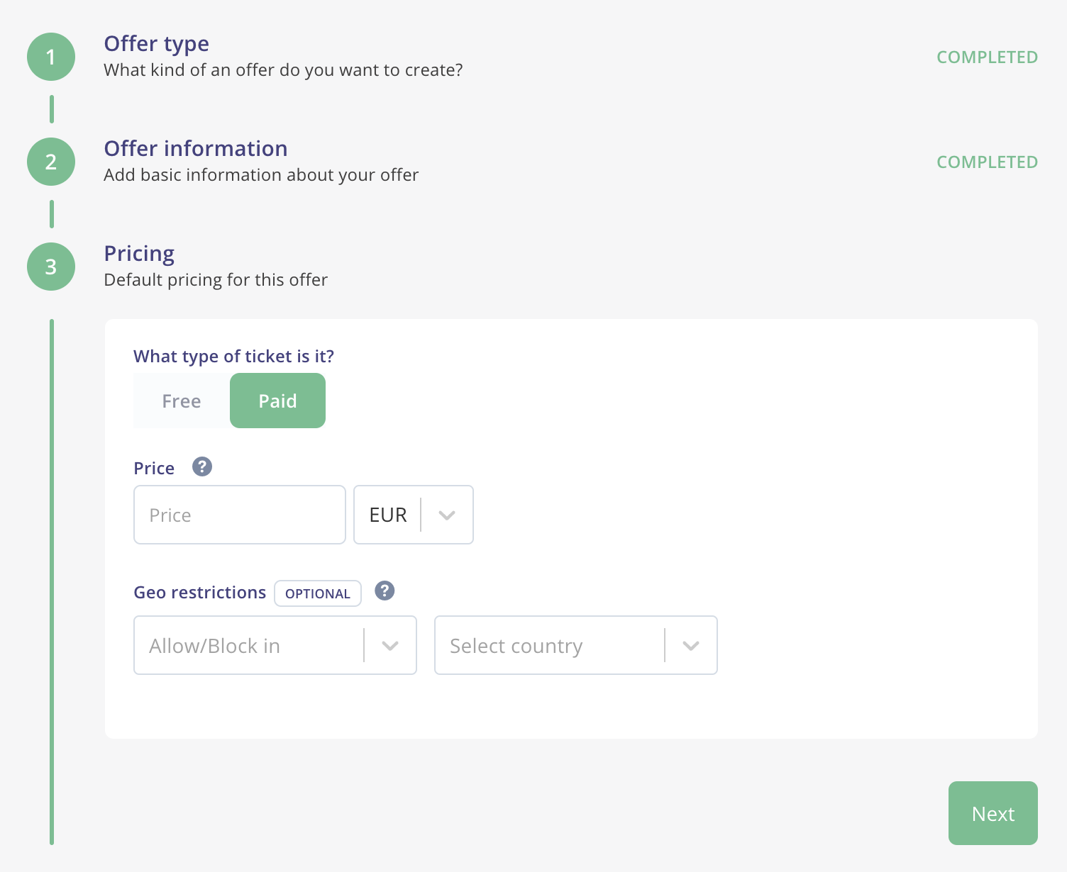Click the COMPLETED label for Offer type
The height and width of the screenshot is (872, 1067).
tap(988, 57)
